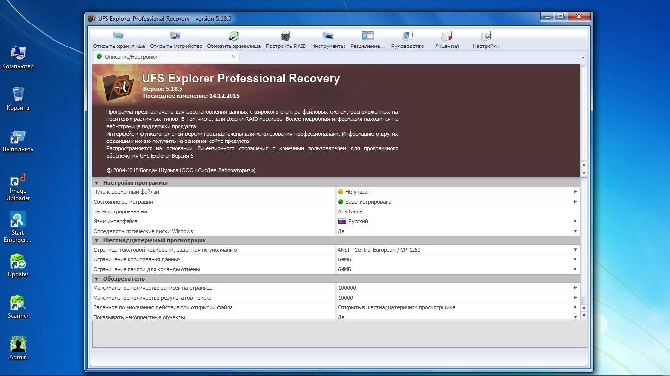The image size is (670, 376).
Task: Select the Scanner desktop icon
Action: pyautogui.click(x=18, y=304)
